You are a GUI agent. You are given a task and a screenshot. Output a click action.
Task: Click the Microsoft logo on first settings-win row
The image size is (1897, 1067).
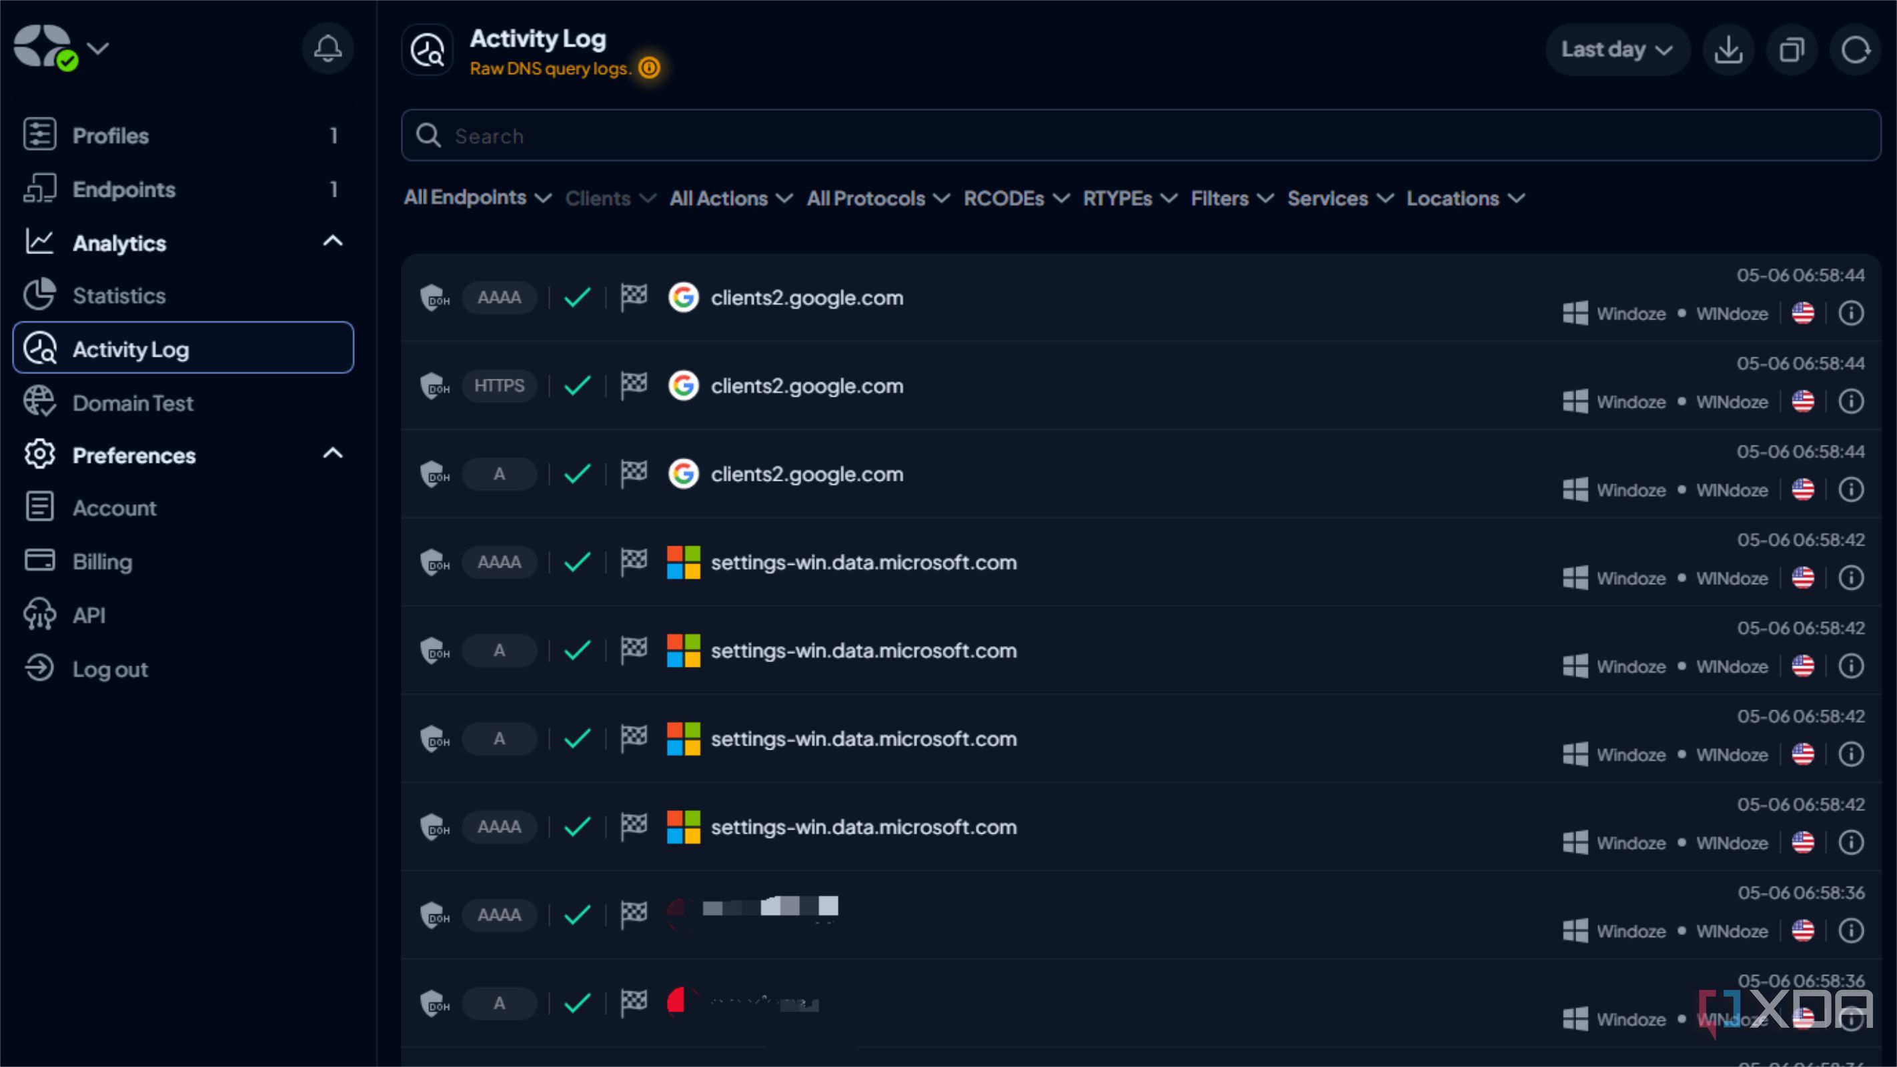(684, 562)
